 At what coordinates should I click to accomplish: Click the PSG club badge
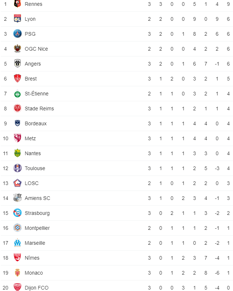click(x=17, y=34)
